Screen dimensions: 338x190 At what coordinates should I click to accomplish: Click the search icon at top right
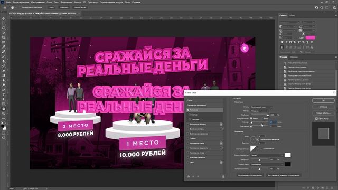(x=322, y=7)
